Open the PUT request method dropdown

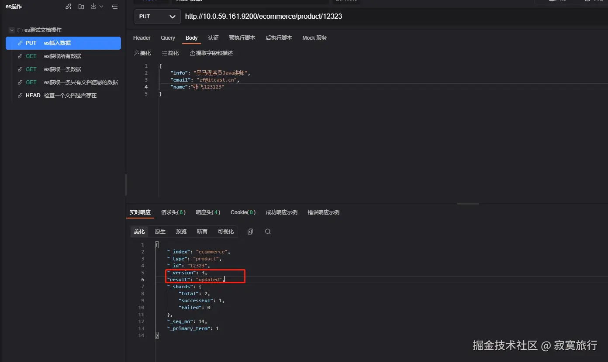157,17
